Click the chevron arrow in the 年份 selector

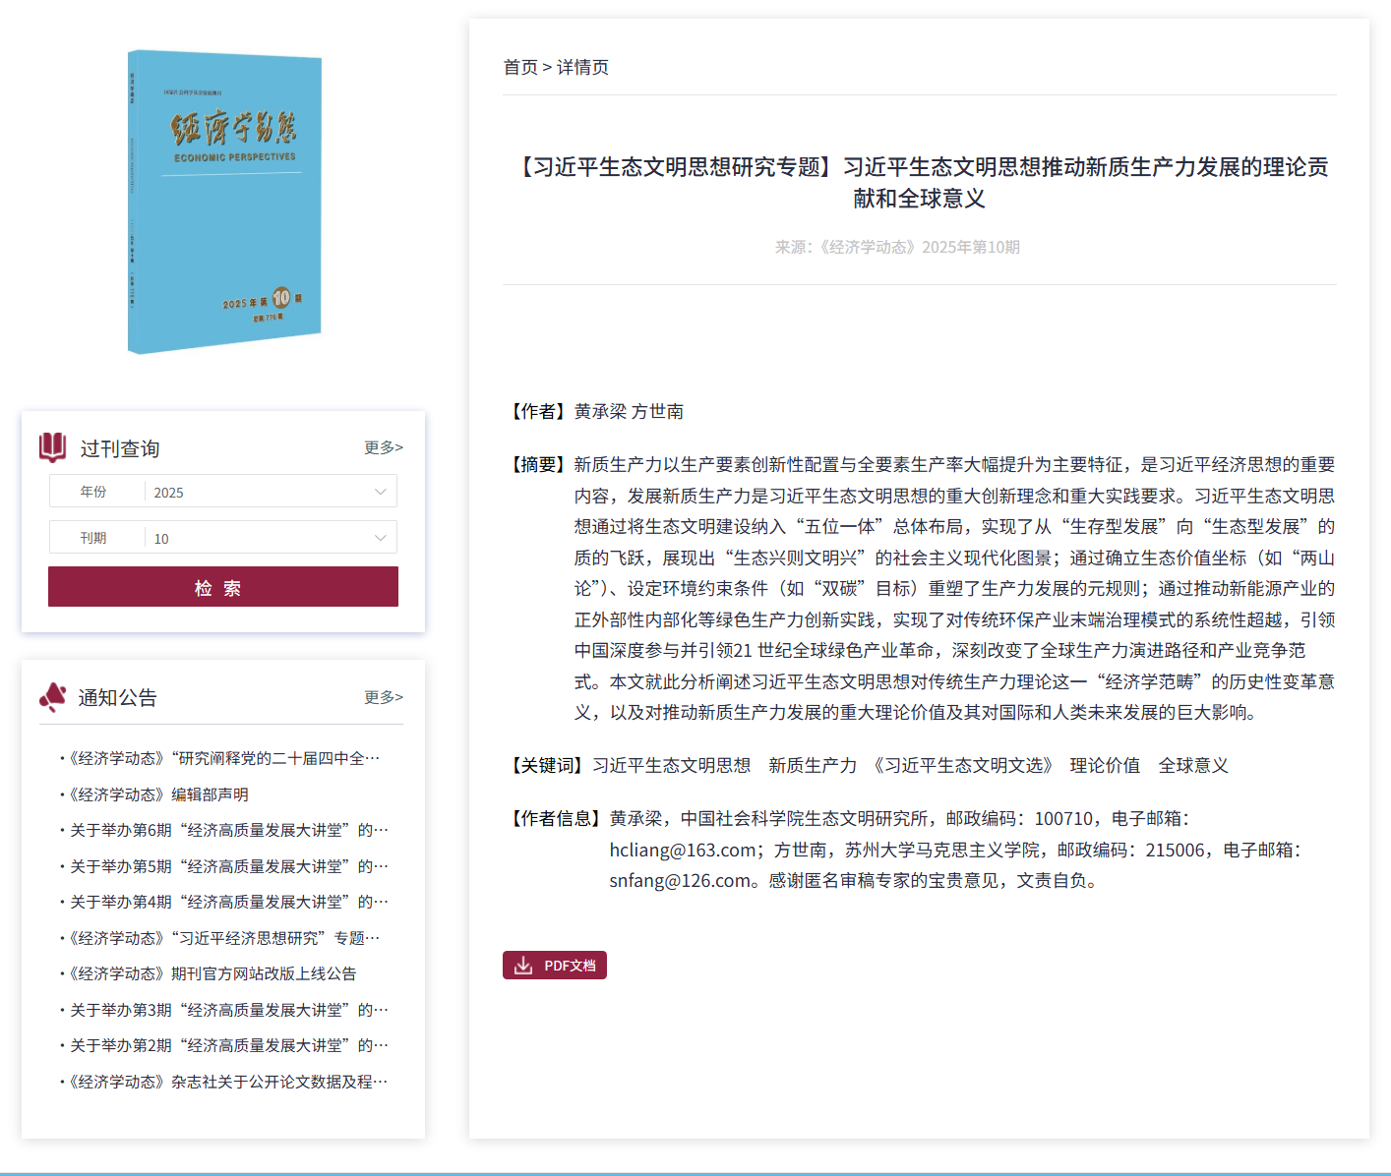click(x=380, y=492)
